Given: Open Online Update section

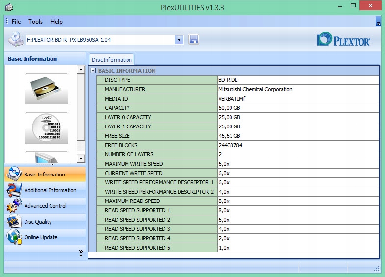Looking at the screenshot, I should click(41, 237).
